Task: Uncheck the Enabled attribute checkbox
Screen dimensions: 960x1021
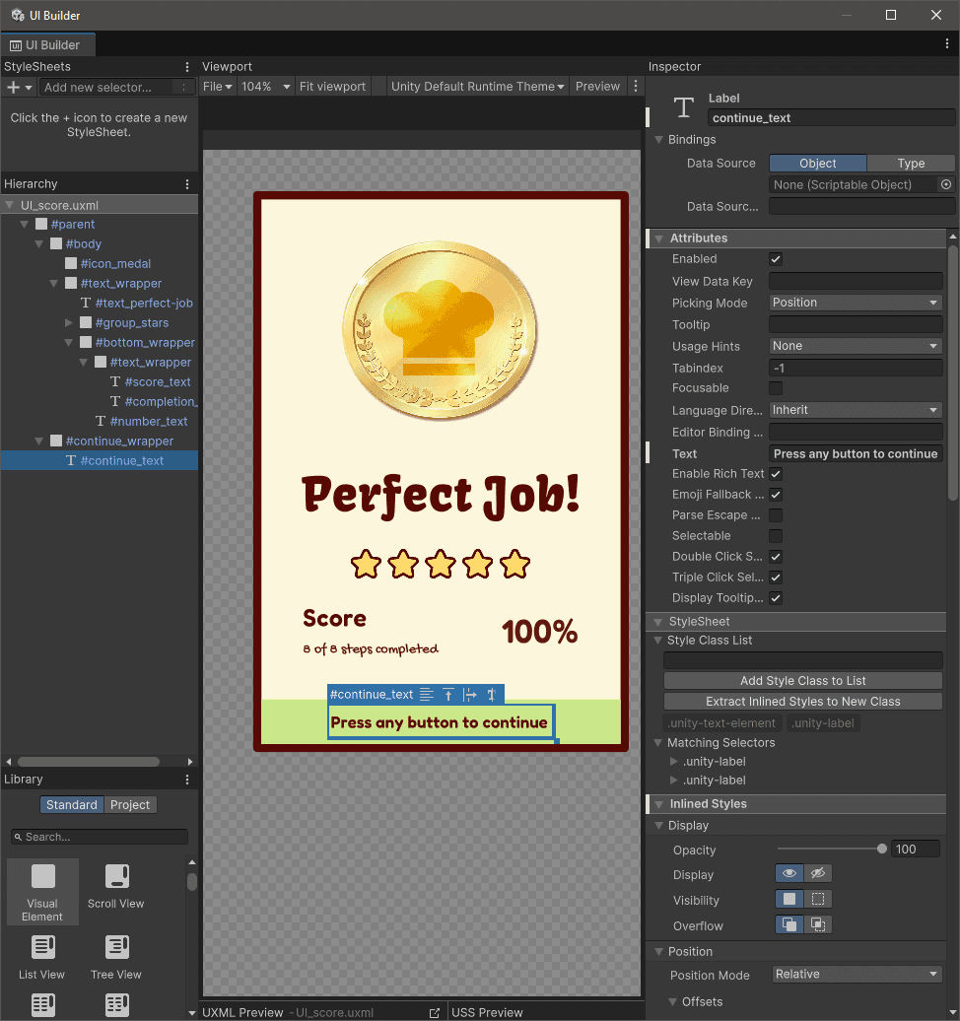Action: click(x=776, y=259)
